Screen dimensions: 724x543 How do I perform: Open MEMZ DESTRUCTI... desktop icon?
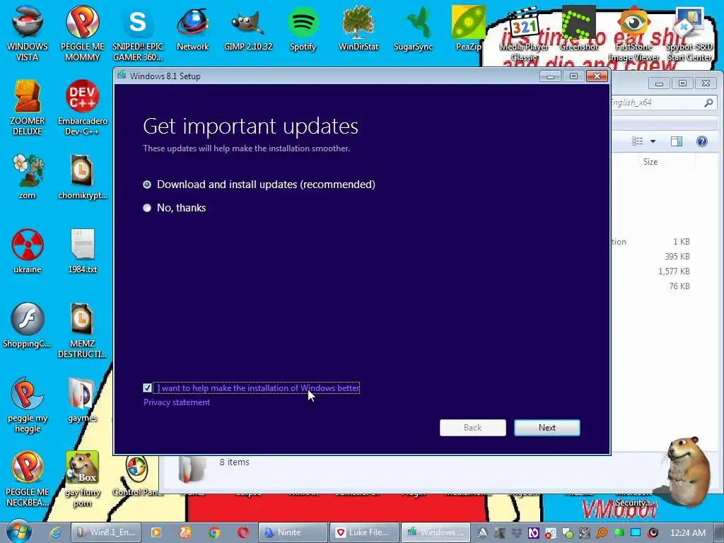(x=82, y=329)
